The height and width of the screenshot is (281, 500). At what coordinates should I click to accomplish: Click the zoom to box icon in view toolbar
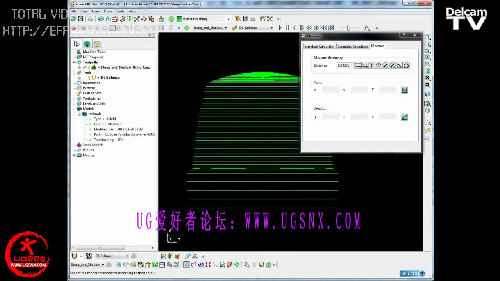pos(428,85)
